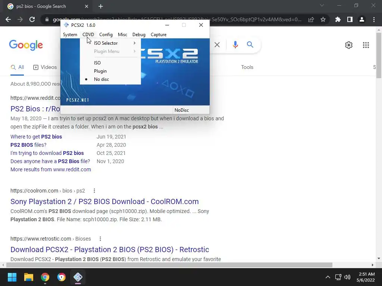Bookmark this page with the star icon
Image resolution: width=382 pixels, height=286 pixels.
click(x=323, y=19)
